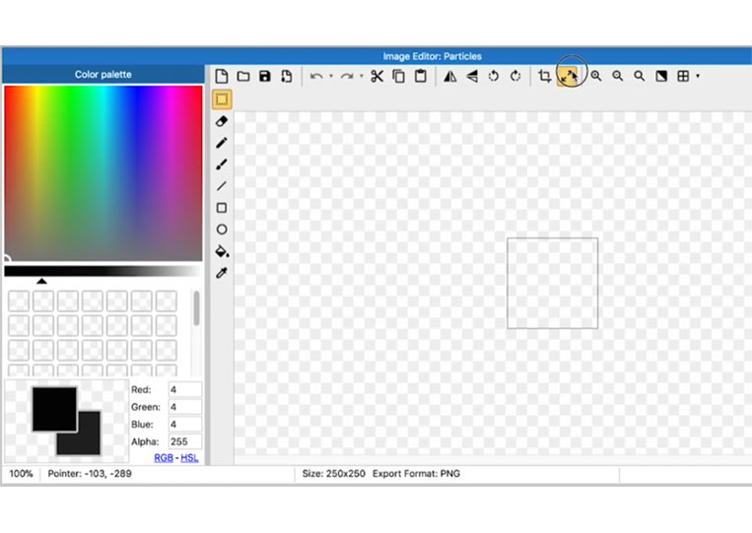Click the 250x250 image canvas square

click(x=553, y=283)
